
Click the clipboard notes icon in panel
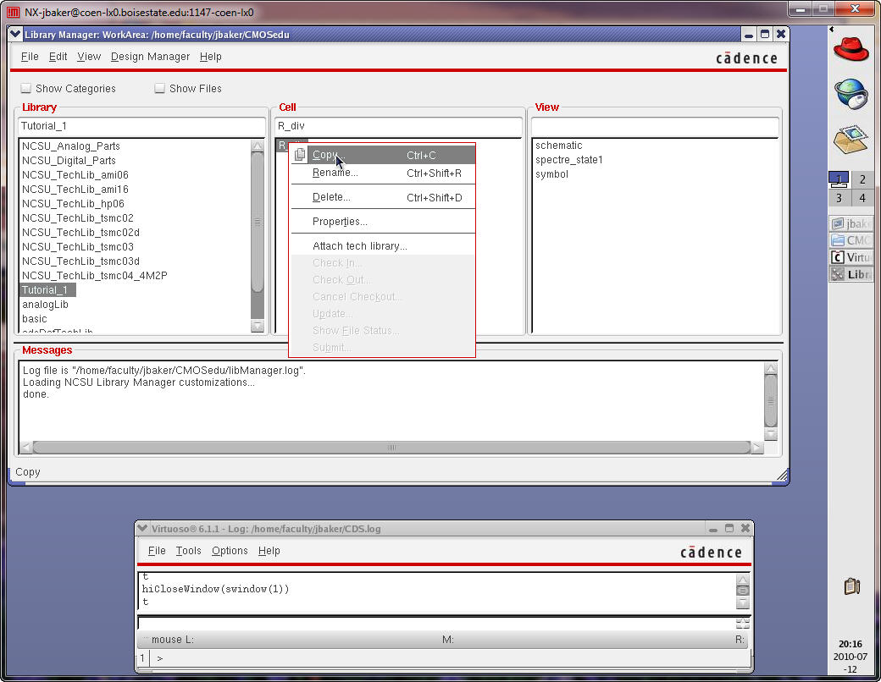(851, 586)
